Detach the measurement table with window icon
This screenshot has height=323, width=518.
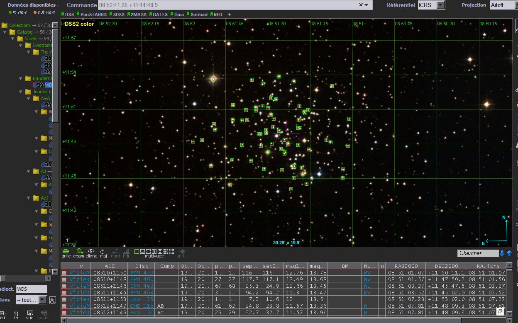coord(501,311)
